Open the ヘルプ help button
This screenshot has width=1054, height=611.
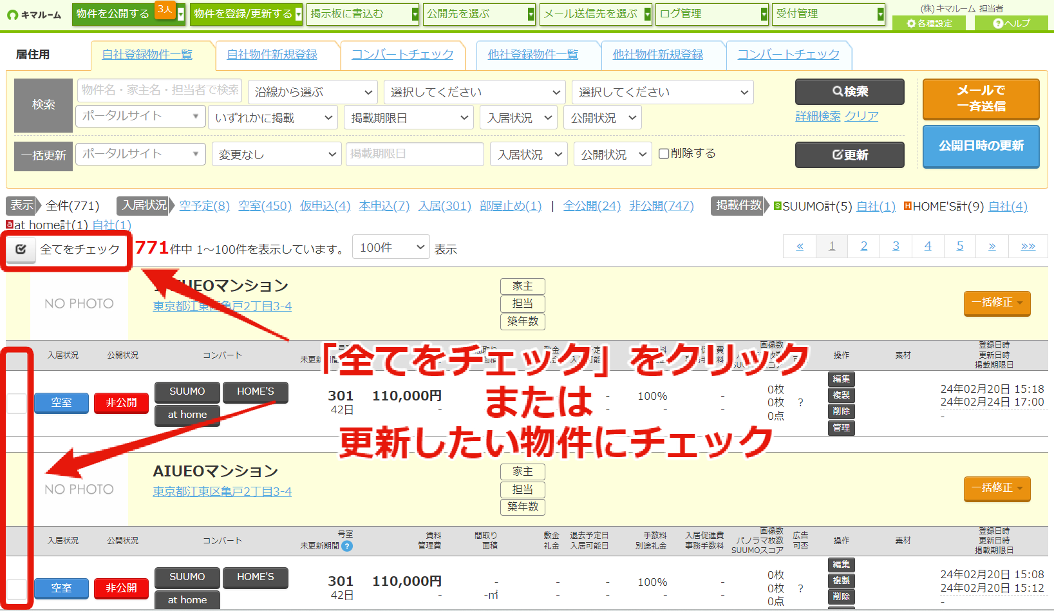pos(1012,23)
